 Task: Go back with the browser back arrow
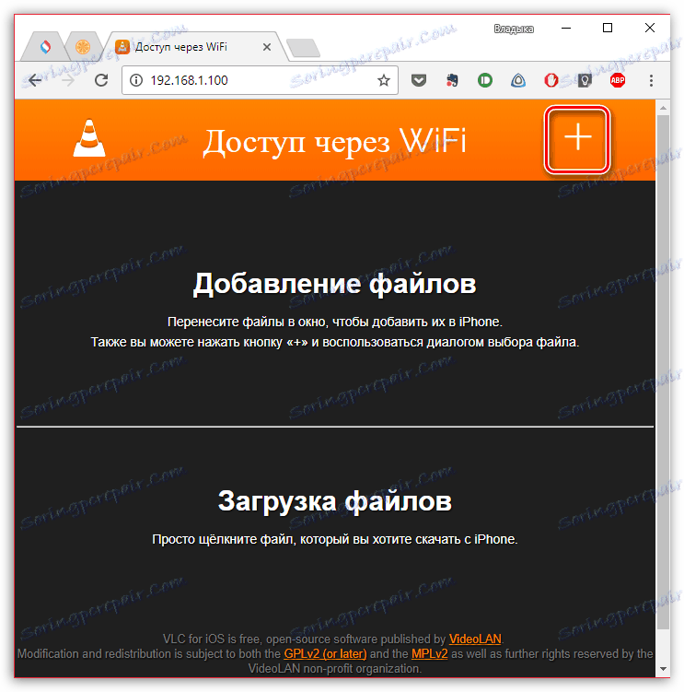(x=35, y=80)
